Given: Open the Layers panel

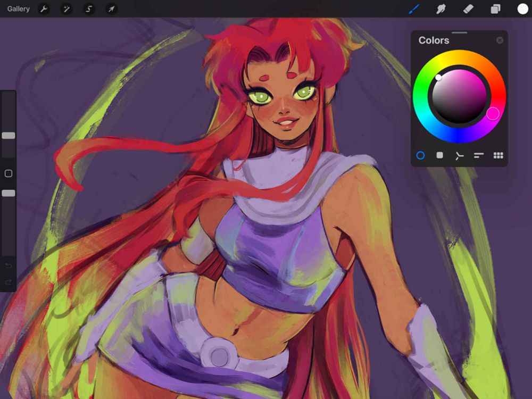Looking at the screenshot, I should (x=495, y=9).
